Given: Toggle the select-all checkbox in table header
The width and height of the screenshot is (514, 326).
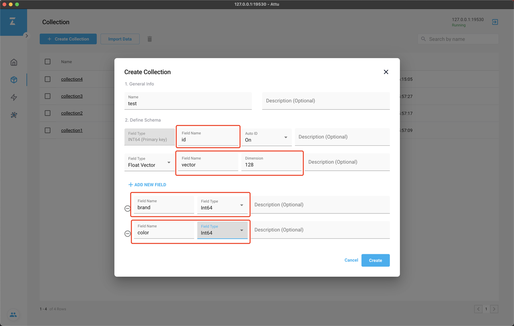Looking at the screenshot, I should [x=48, y=62].
